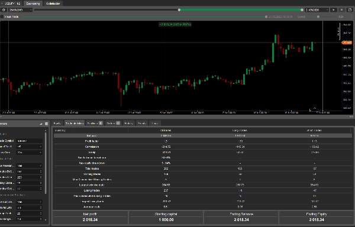Click the save report icon beside stop
Screen dimensions: 355x227
tap(350, 10)
